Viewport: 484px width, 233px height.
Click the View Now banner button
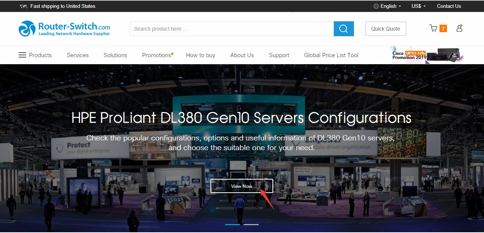point(242,186)
